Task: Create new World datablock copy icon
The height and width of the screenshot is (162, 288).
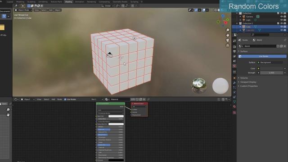Action: pos(281,46)
